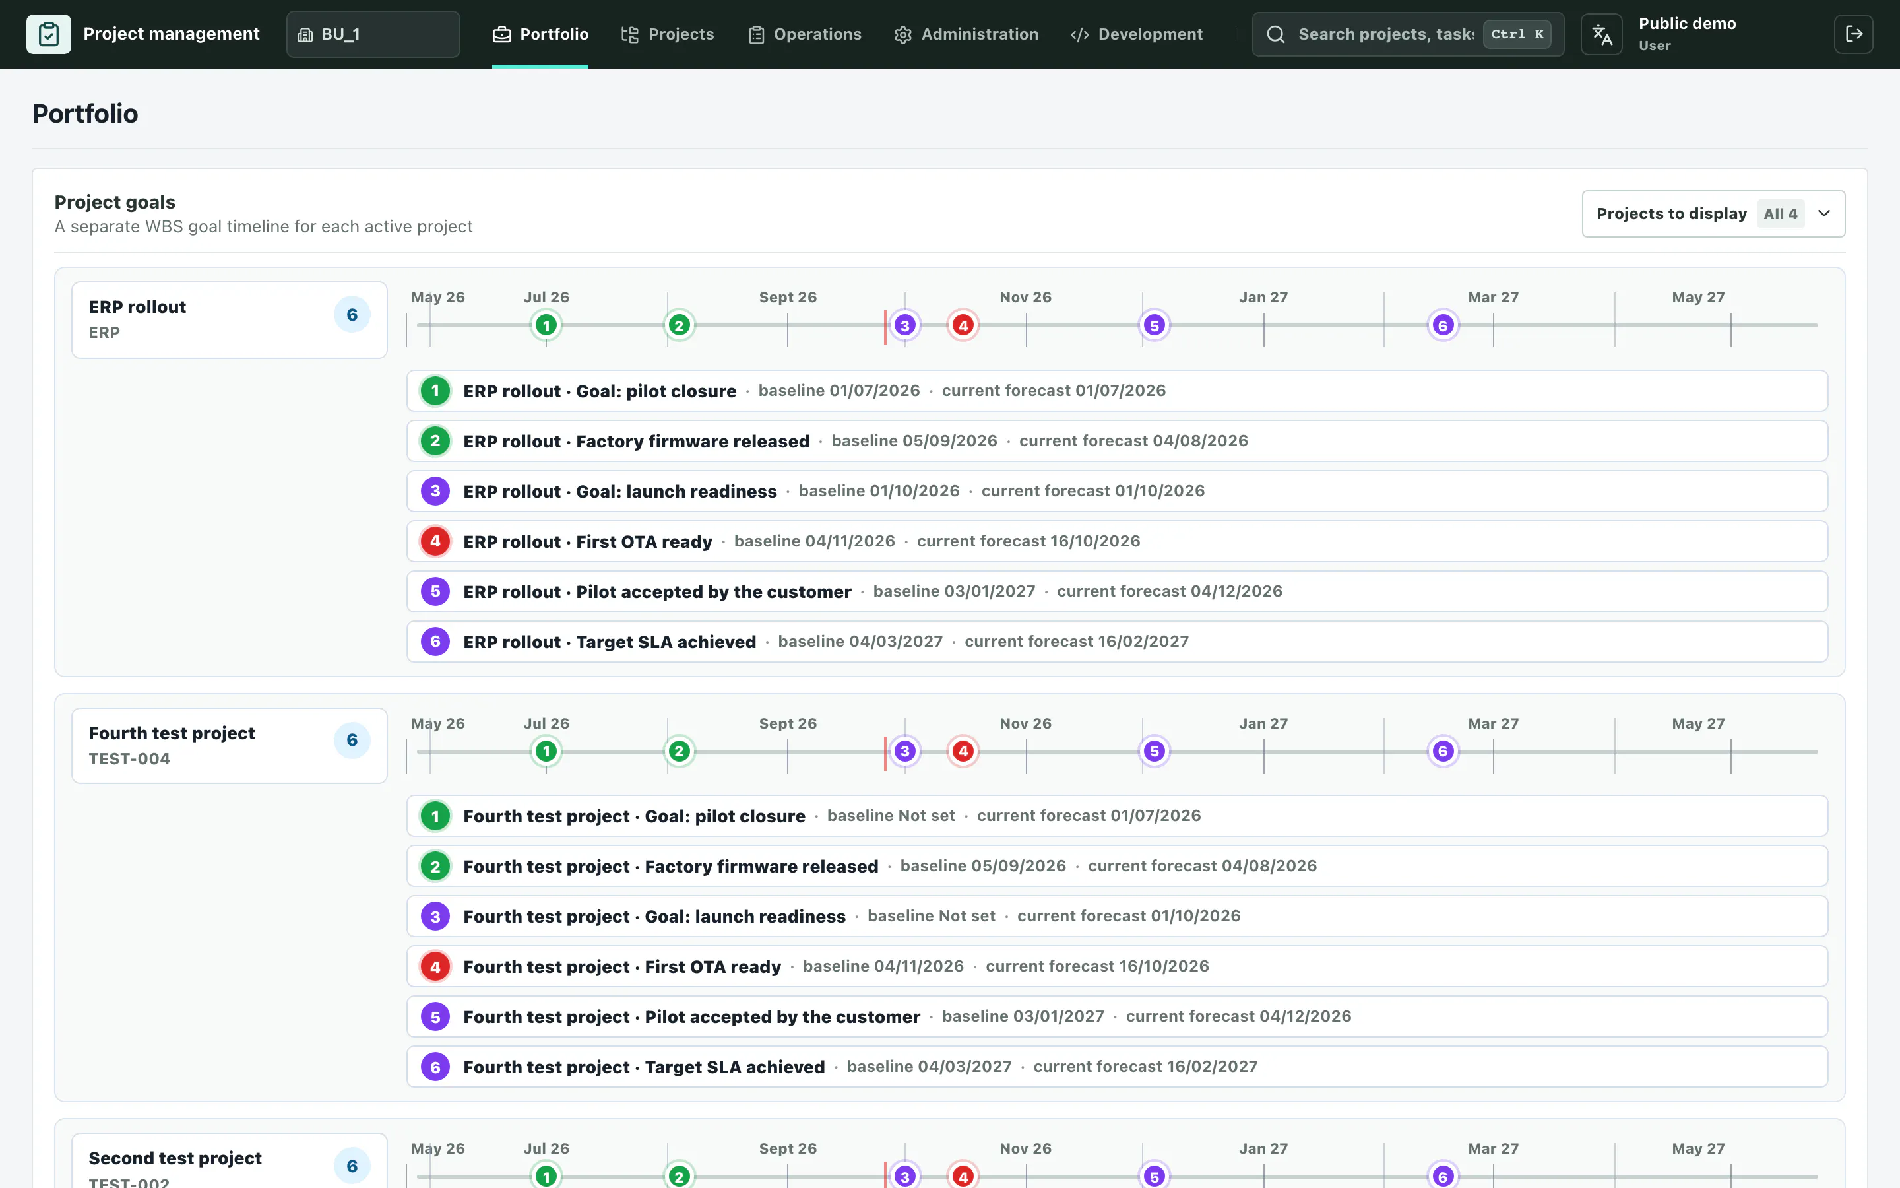Click the Project management clipboard logo
The height and width of the screenshot is (1188, 1900).
[x=49, y=34]
